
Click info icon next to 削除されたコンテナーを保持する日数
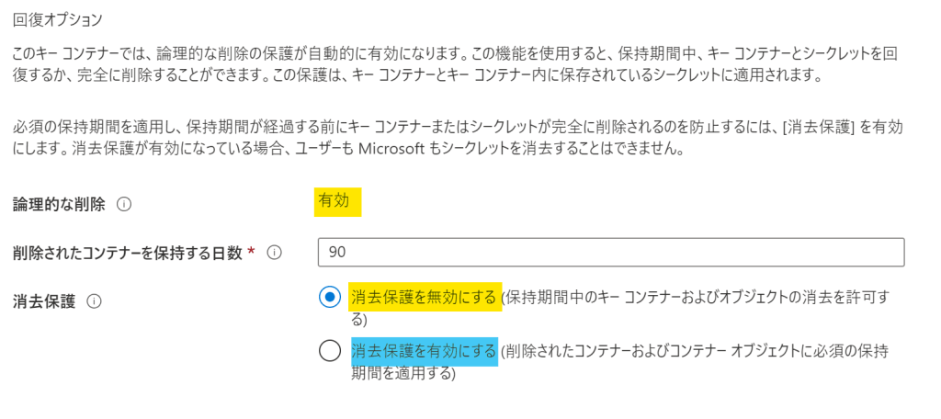(274, 252)
